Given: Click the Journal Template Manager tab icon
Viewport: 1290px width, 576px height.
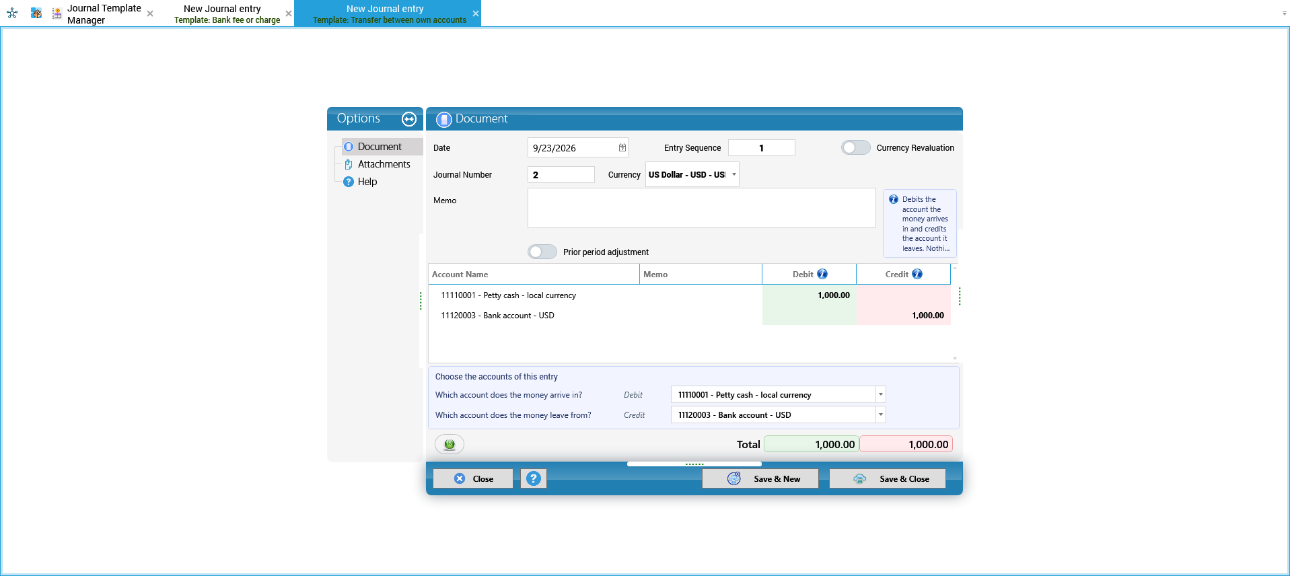Looking at the screenshot, I should [57, 13].
